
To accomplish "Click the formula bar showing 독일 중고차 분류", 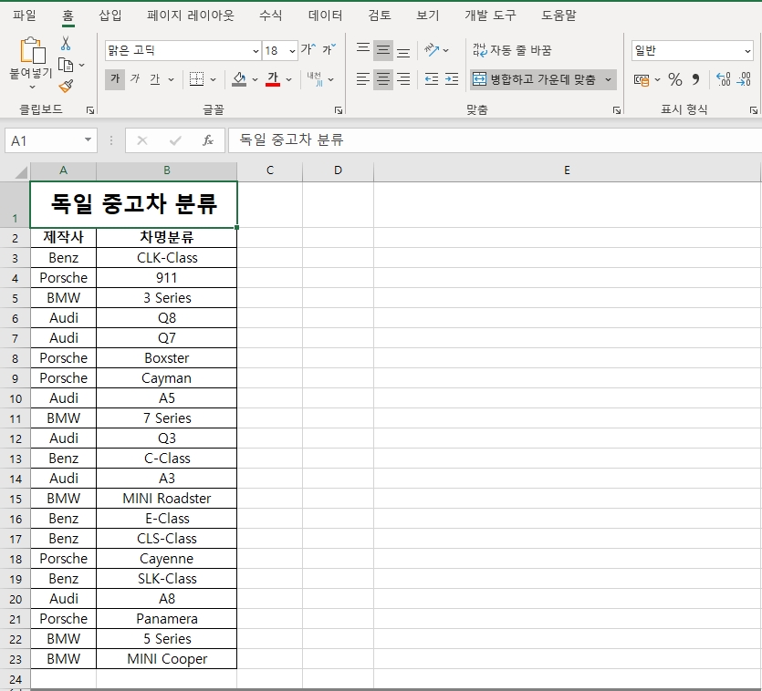I will (495, 140).
